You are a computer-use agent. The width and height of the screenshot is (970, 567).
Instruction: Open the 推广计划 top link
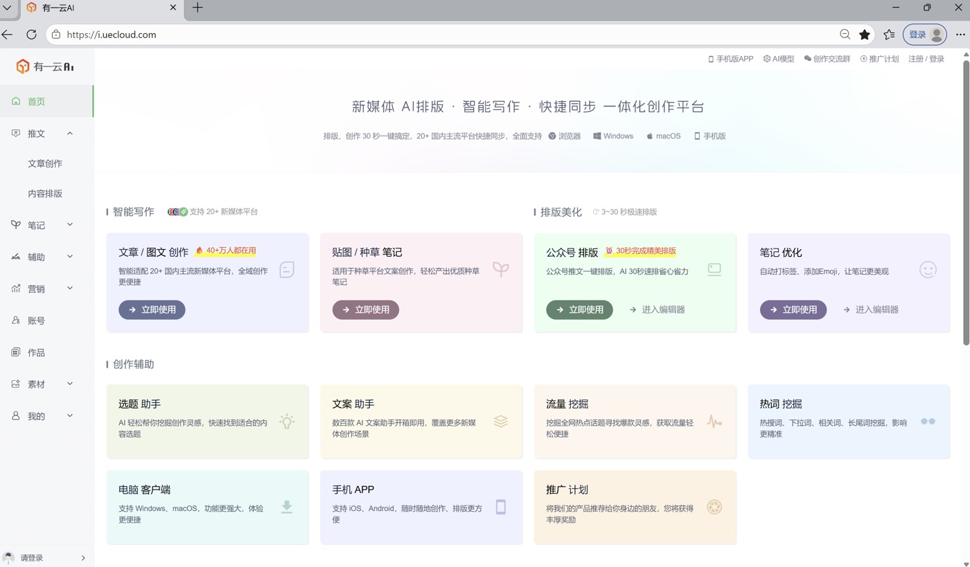(x=879, y=59)
